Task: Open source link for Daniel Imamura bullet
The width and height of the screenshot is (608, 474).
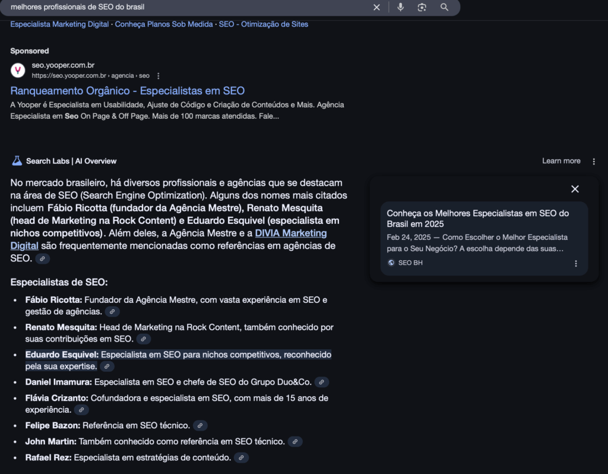Action: (322, 383)
